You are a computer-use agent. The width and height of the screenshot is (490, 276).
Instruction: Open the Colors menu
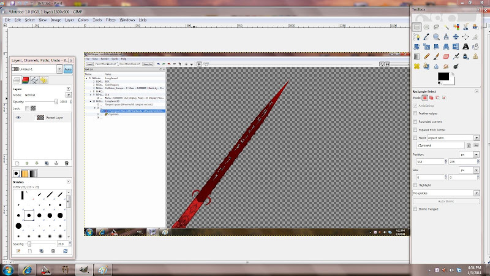(83, 20)
